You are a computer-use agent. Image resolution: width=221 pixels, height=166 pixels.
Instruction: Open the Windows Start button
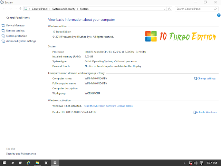click(x=4, y=163)
